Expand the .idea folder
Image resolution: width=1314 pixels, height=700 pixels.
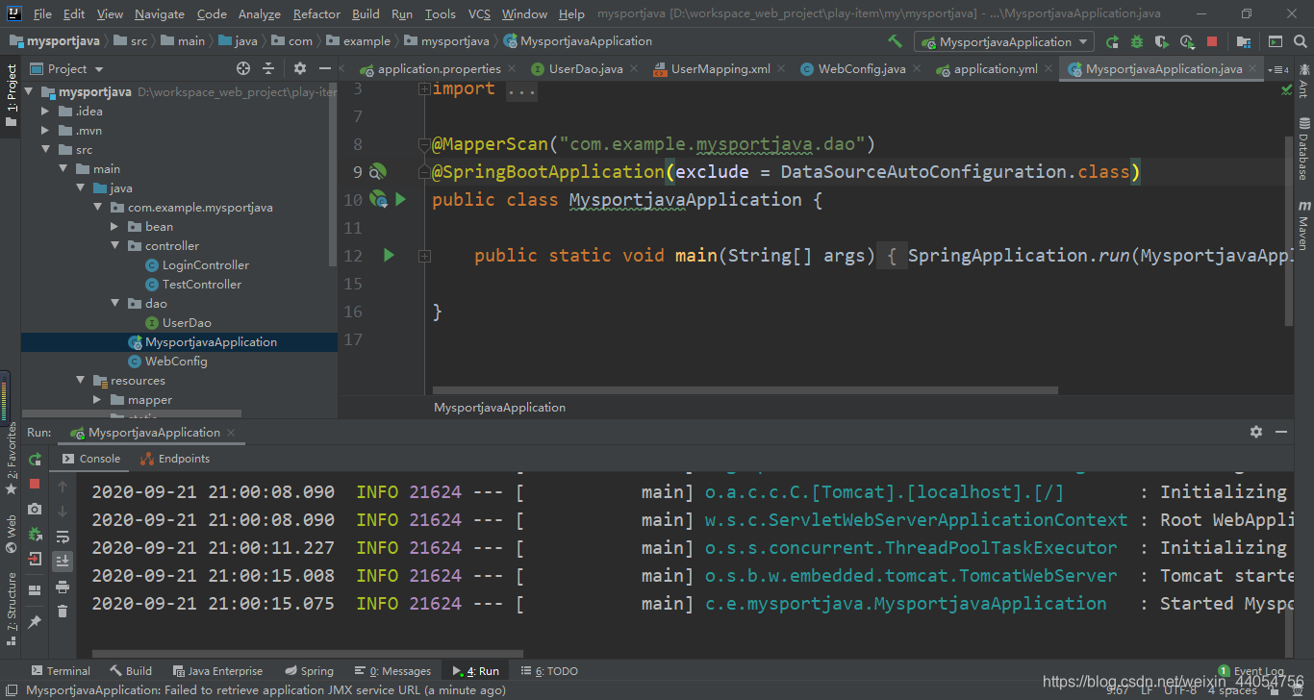(x=44, y=112)
